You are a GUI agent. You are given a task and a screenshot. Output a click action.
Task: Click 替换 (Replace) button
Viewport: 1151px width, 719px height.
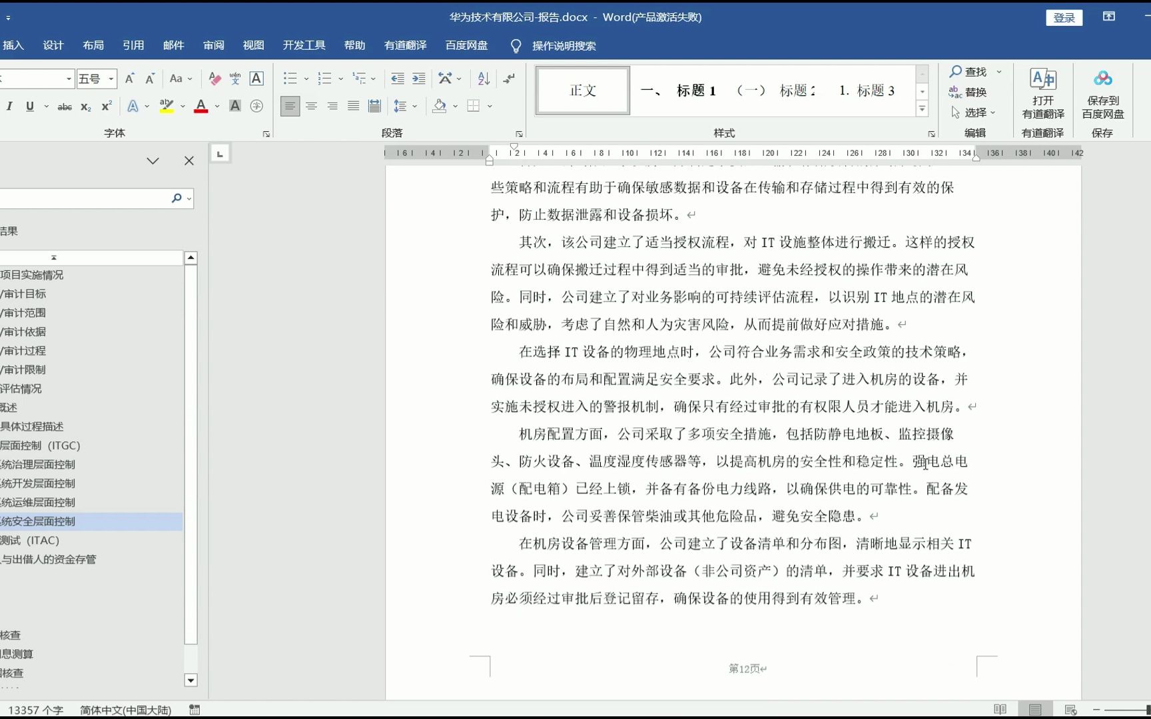click(968, 92)
